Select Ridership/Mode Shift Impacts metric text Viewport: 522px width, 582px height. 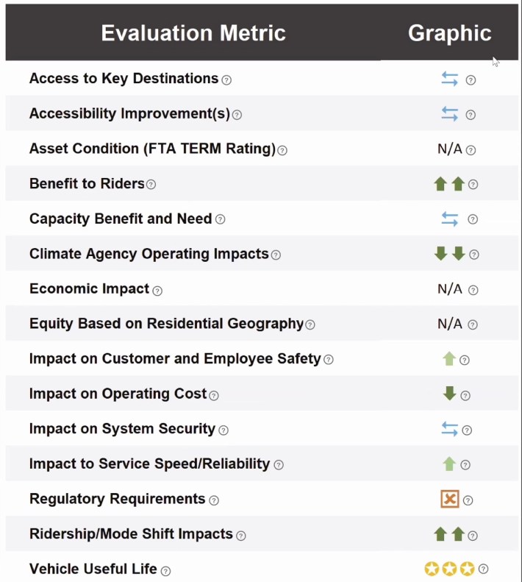click(x=131, y=534)
